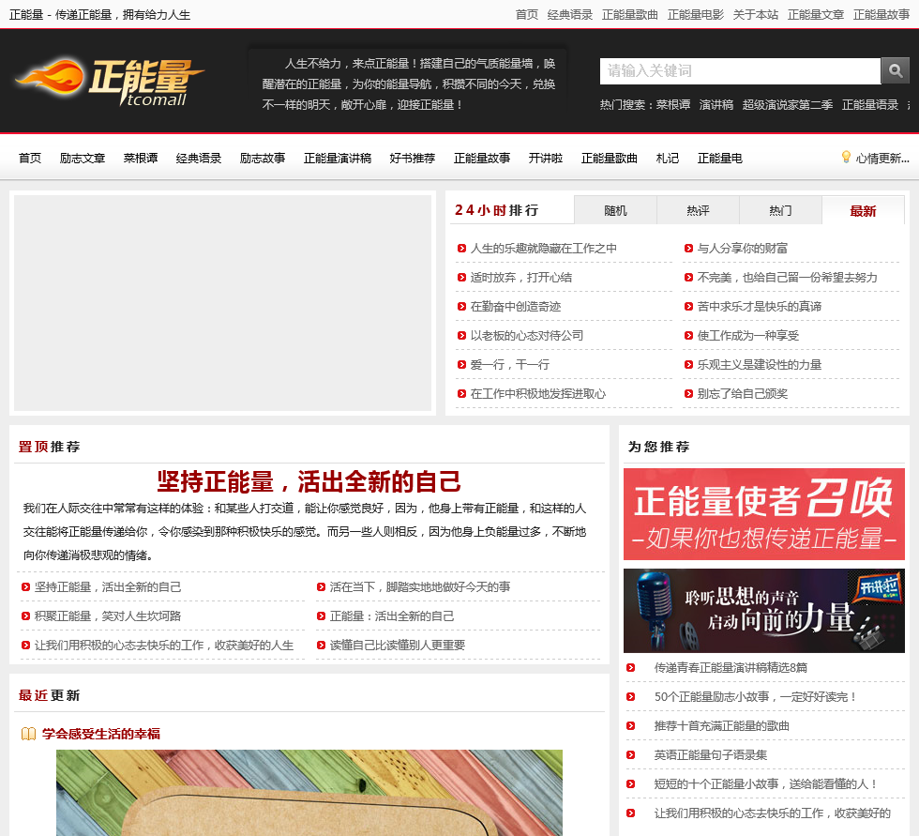
Task: Open 推荐十首充满正能量的歌曲
Action: [x=721, y=726]
